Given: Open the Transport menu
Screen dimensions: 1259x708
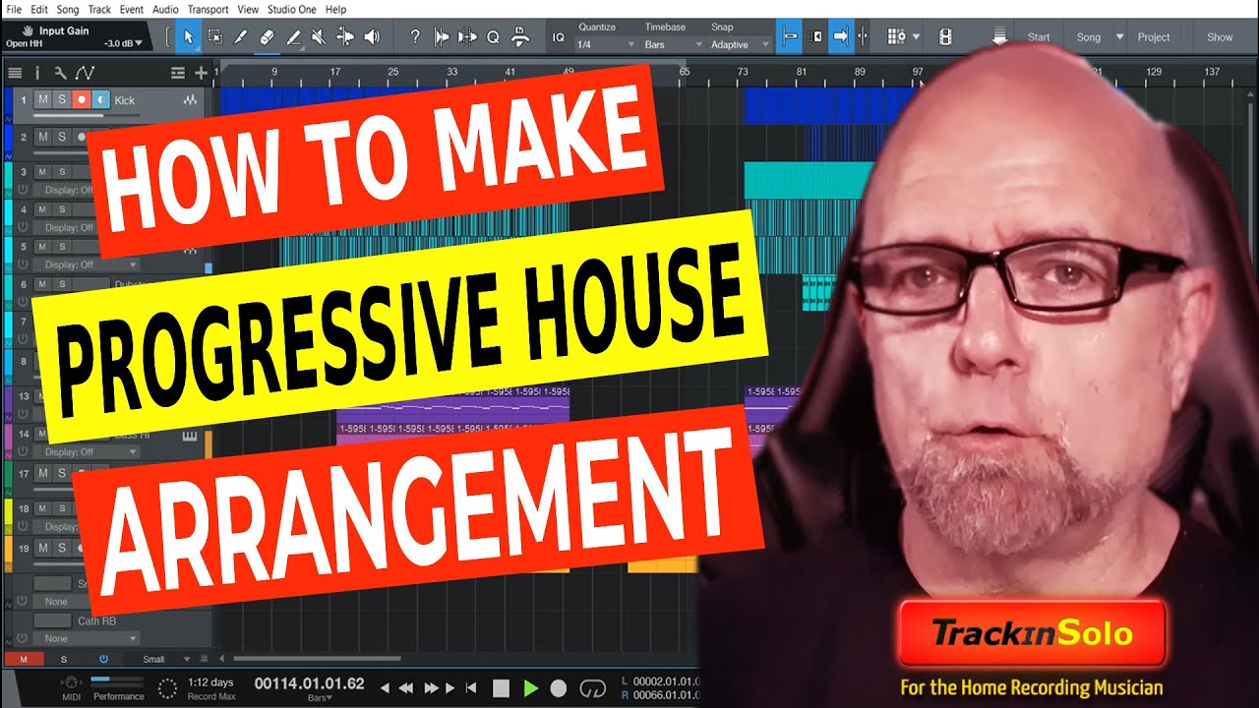Looking at the screenshot, I should (x=208, y=9).
